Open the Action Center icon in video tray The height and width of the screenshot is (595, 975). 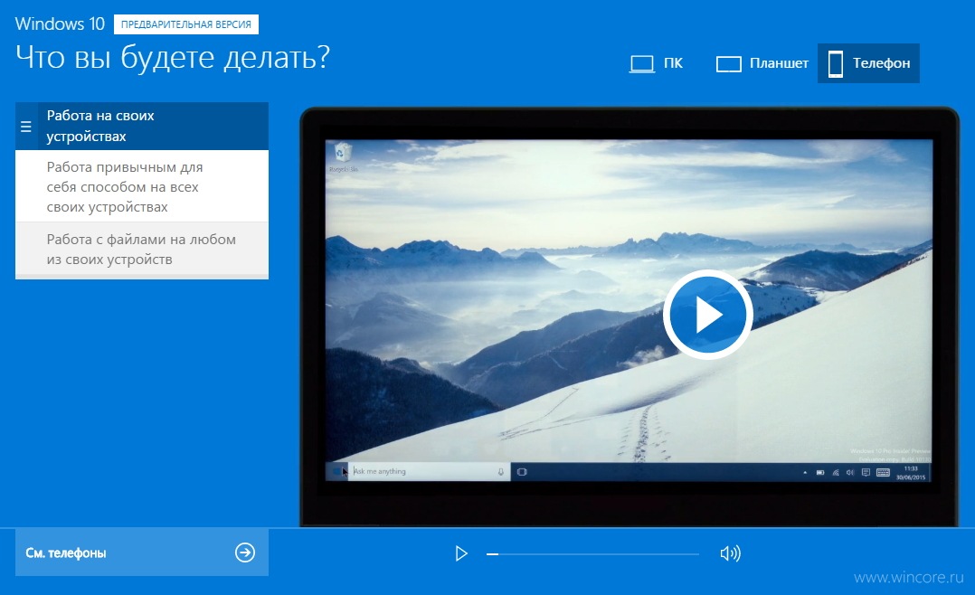pyautogui.click(x=866, y=473)
